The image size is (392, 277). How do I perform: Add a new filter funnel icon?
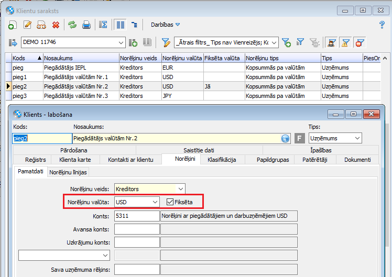[286, 43]
